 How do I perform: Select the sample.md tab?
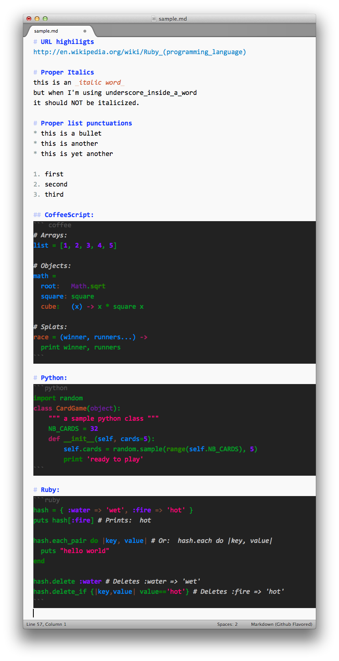pos(60,31)
